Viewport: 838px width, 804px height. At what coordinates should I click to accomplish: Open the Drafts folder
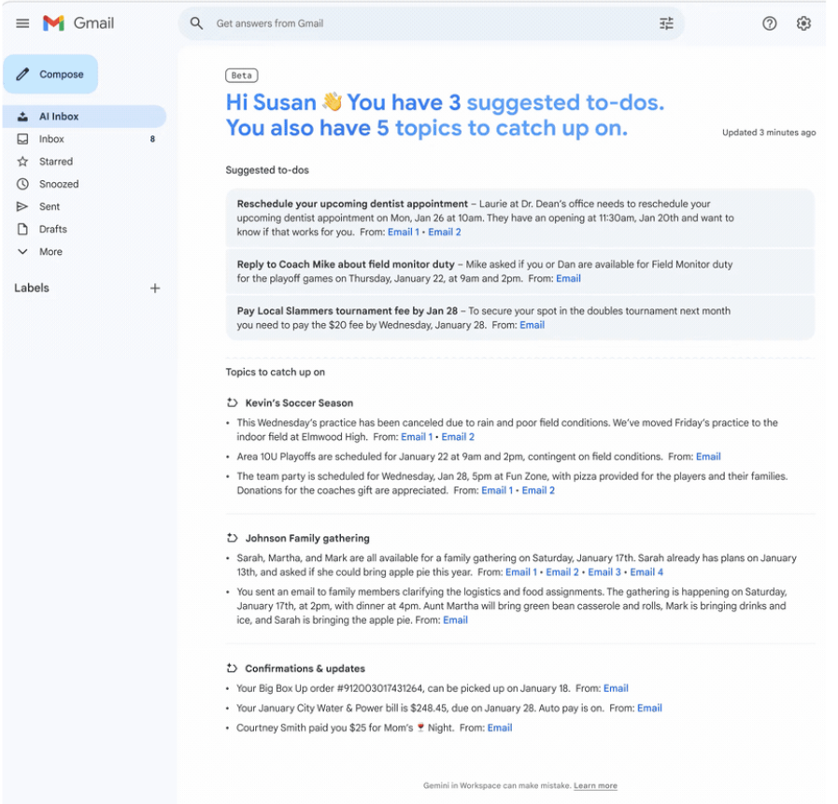click(84, 229)
